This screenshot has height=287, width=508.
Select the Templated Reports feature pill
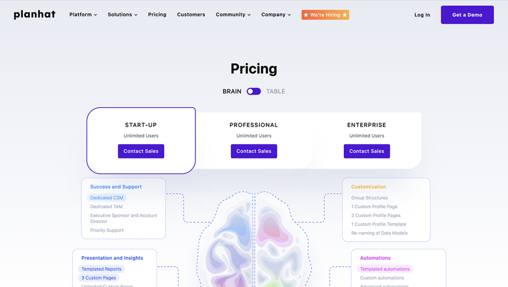[x=101, y=269]
